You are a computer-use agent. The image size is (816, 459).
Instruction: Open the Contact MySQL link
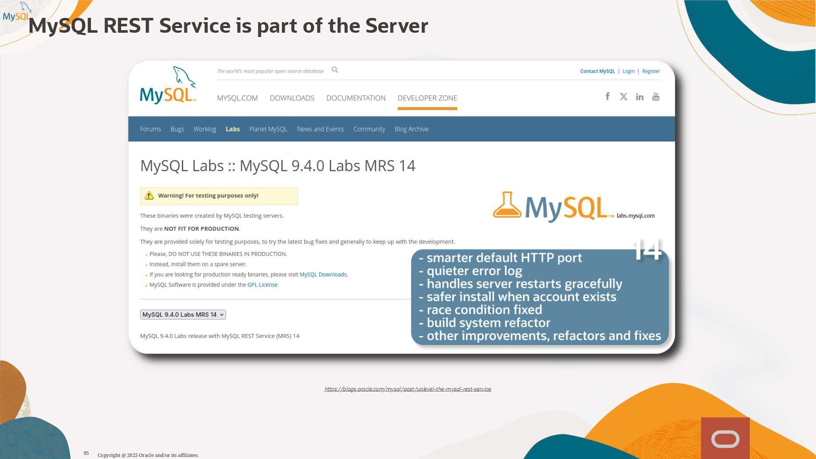pos(597,71)
